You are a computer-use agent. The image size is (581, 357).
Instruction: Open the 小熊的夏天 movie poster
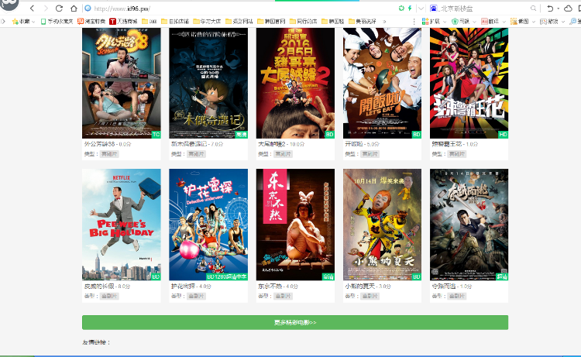(x=382, y=225)
